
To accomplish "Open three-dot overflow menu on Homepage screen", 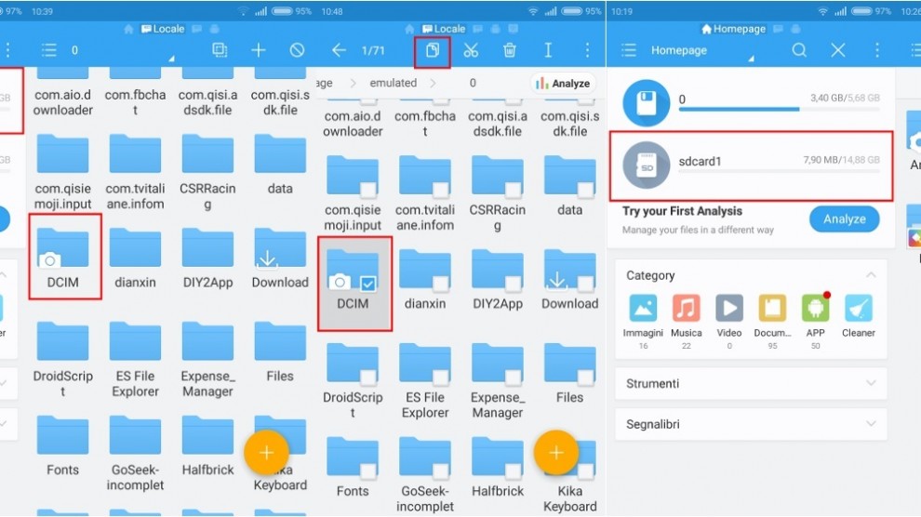I will click(877, 50).
